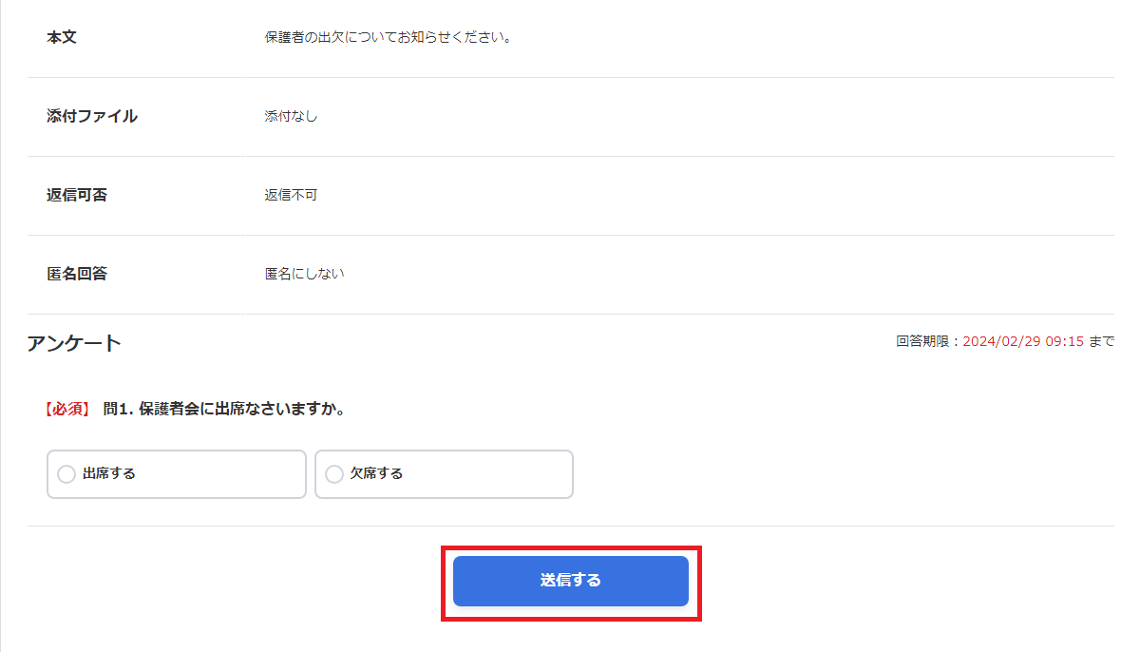1140x652 pixels.
Task: Select the 出席する radio button
Action: coord(66,474)
